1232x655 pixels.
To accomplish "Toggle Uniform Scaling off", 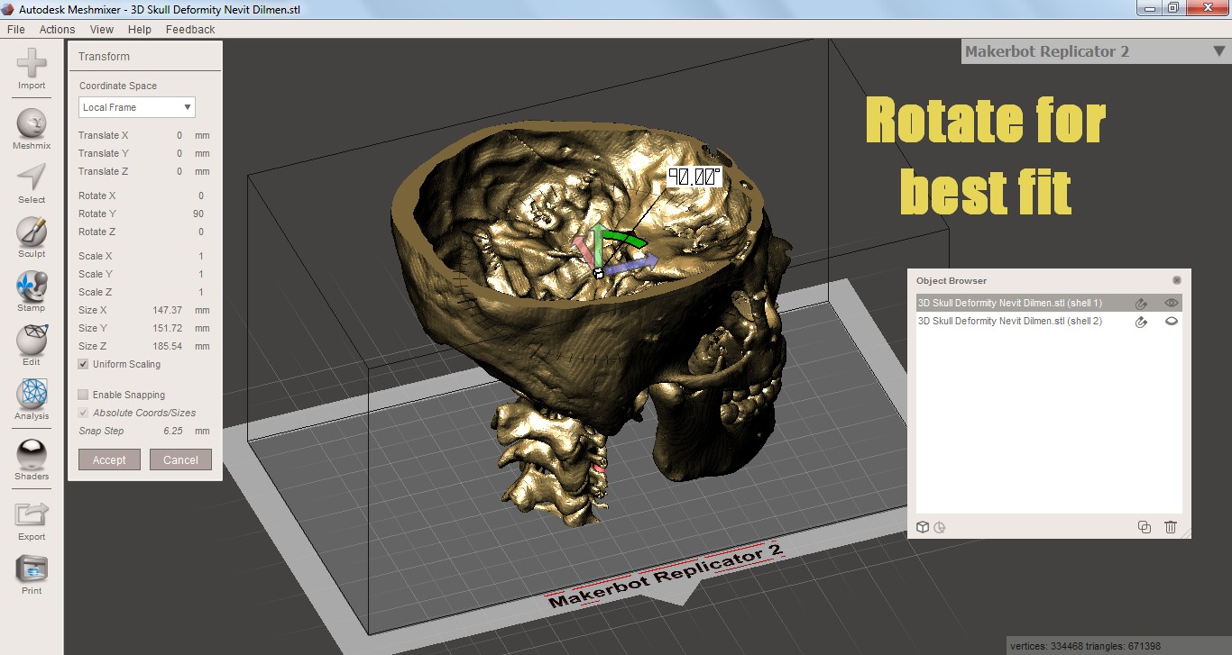I will [x=82, y=364].
